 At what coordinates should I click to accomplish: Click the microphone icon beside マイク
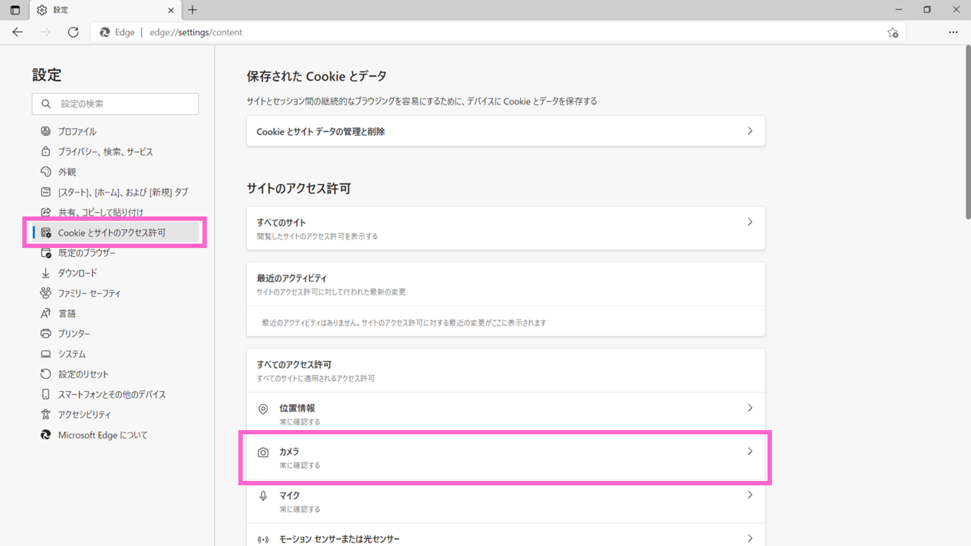[x=263, y=496]
